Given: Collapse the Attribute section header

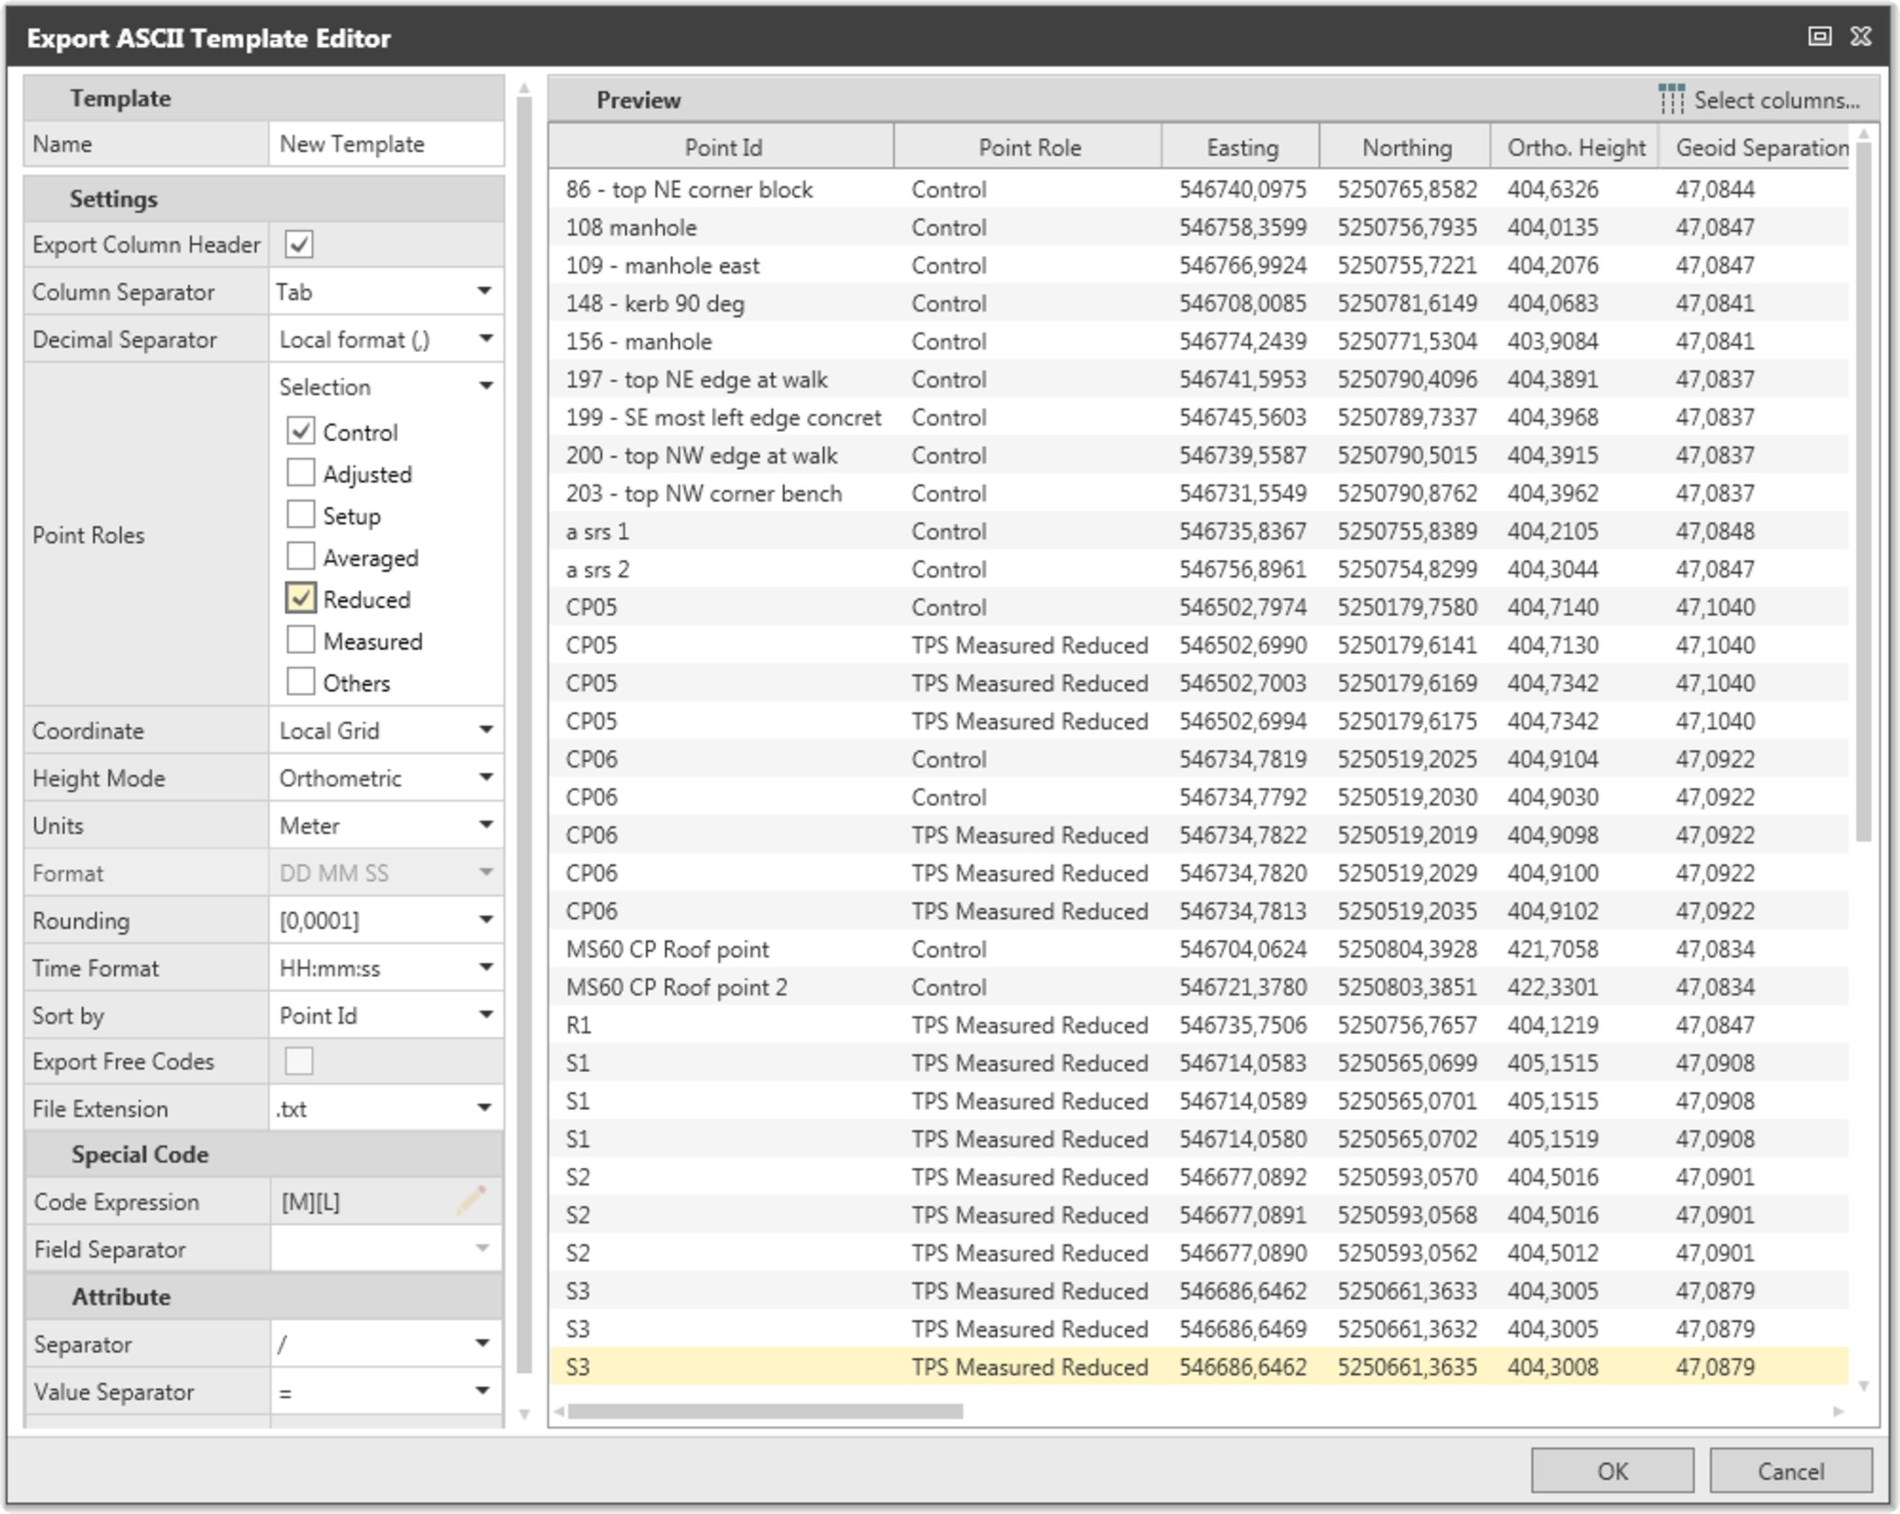Looking at the screenshot, I should point(263,1296).
